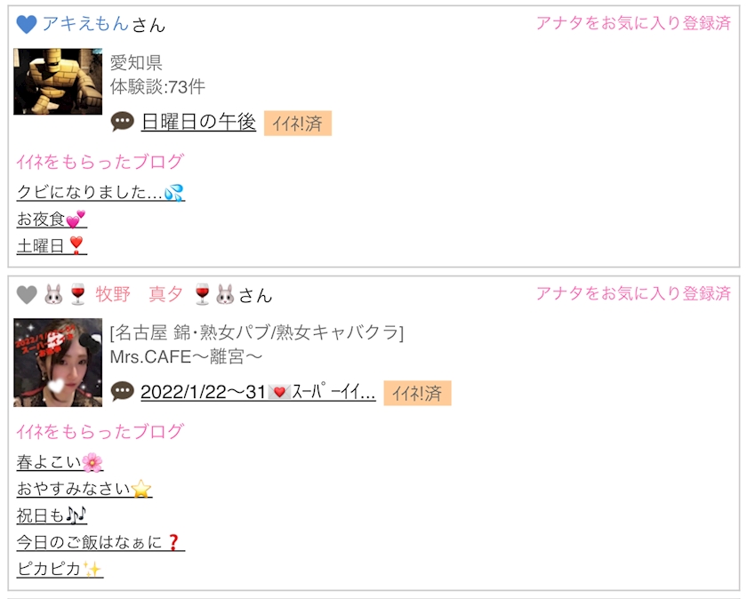Open the クビになりました… blog entry
Image resolution: width=747 pixels, height=599 pixels.
pos(100,192)
